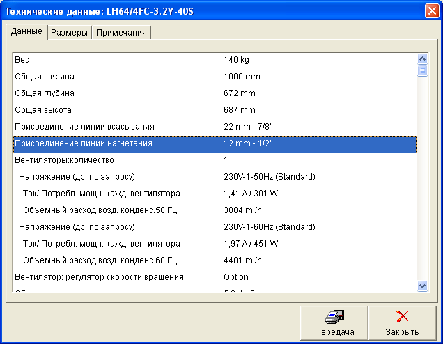The width and height of the screenshot is (443, 344).
Task: Click the 230V-1-60Hz (Standard) value
Action: 270,227
